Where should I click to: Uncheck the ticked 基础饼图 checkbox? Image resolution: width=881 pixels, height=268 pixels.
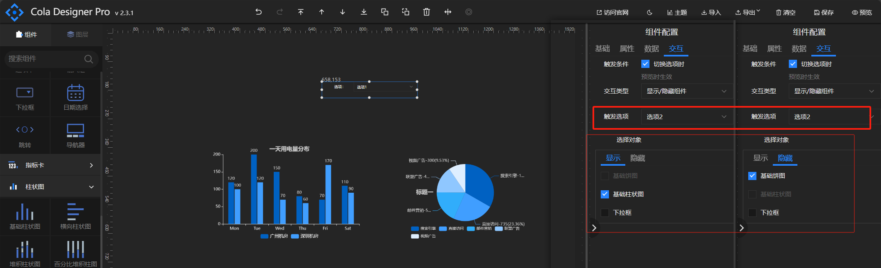pyautogui.click(x=752, y=176)
